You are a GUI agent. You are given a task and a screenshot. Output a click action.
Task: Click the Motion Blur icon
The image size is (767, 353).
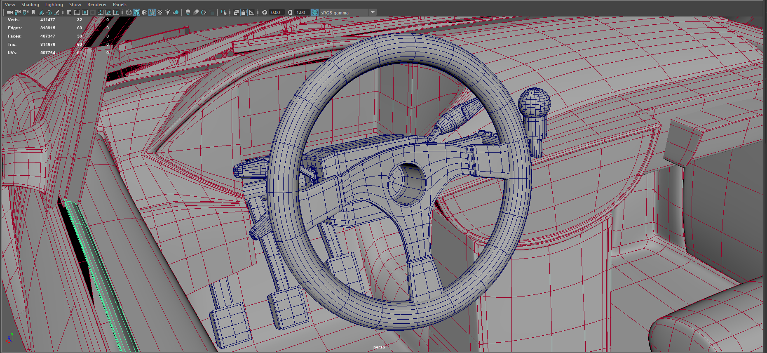[x=196, y=12]
